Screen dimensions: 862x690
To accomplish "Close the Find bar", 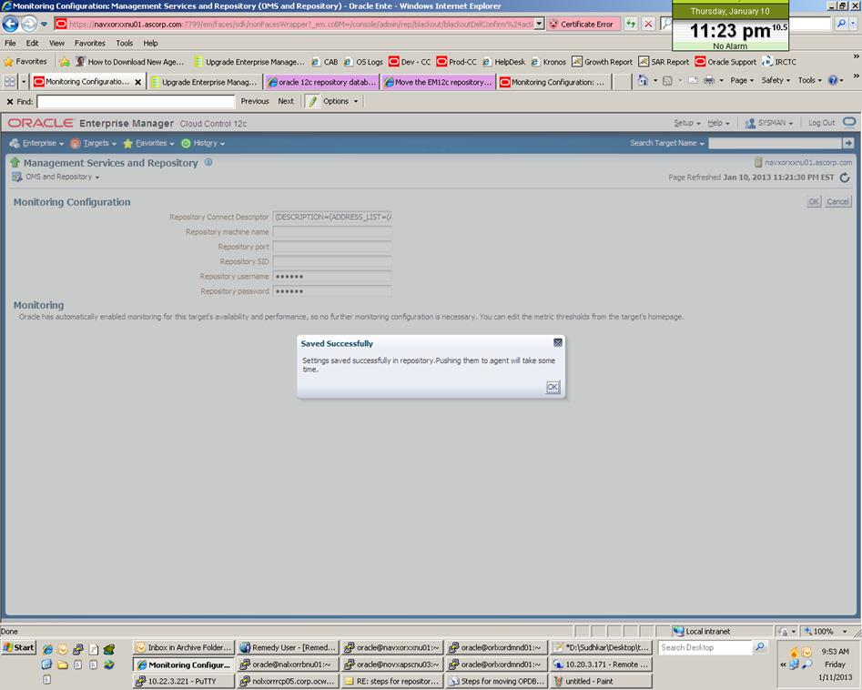I will (10, 102).
